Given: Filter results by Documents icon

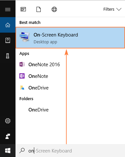Looking at the screenshot, I should (x=38, y=9).
